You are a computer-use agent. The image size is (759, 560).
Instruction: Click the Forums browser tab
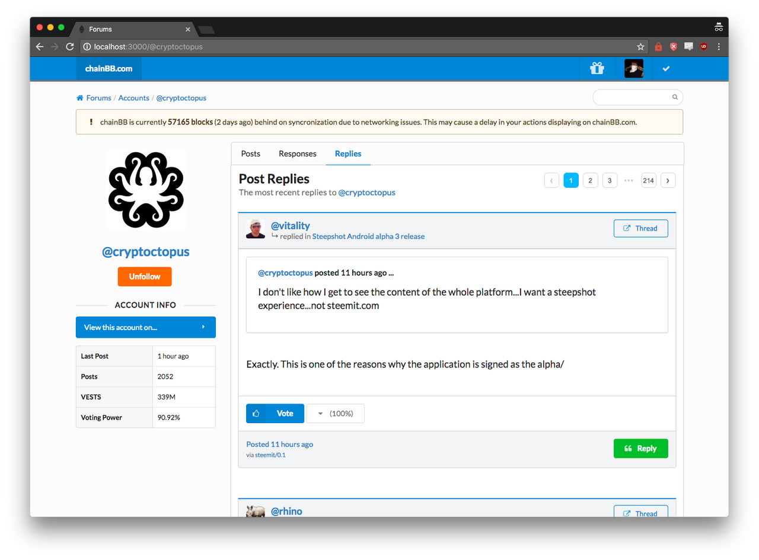coord(135,29)
